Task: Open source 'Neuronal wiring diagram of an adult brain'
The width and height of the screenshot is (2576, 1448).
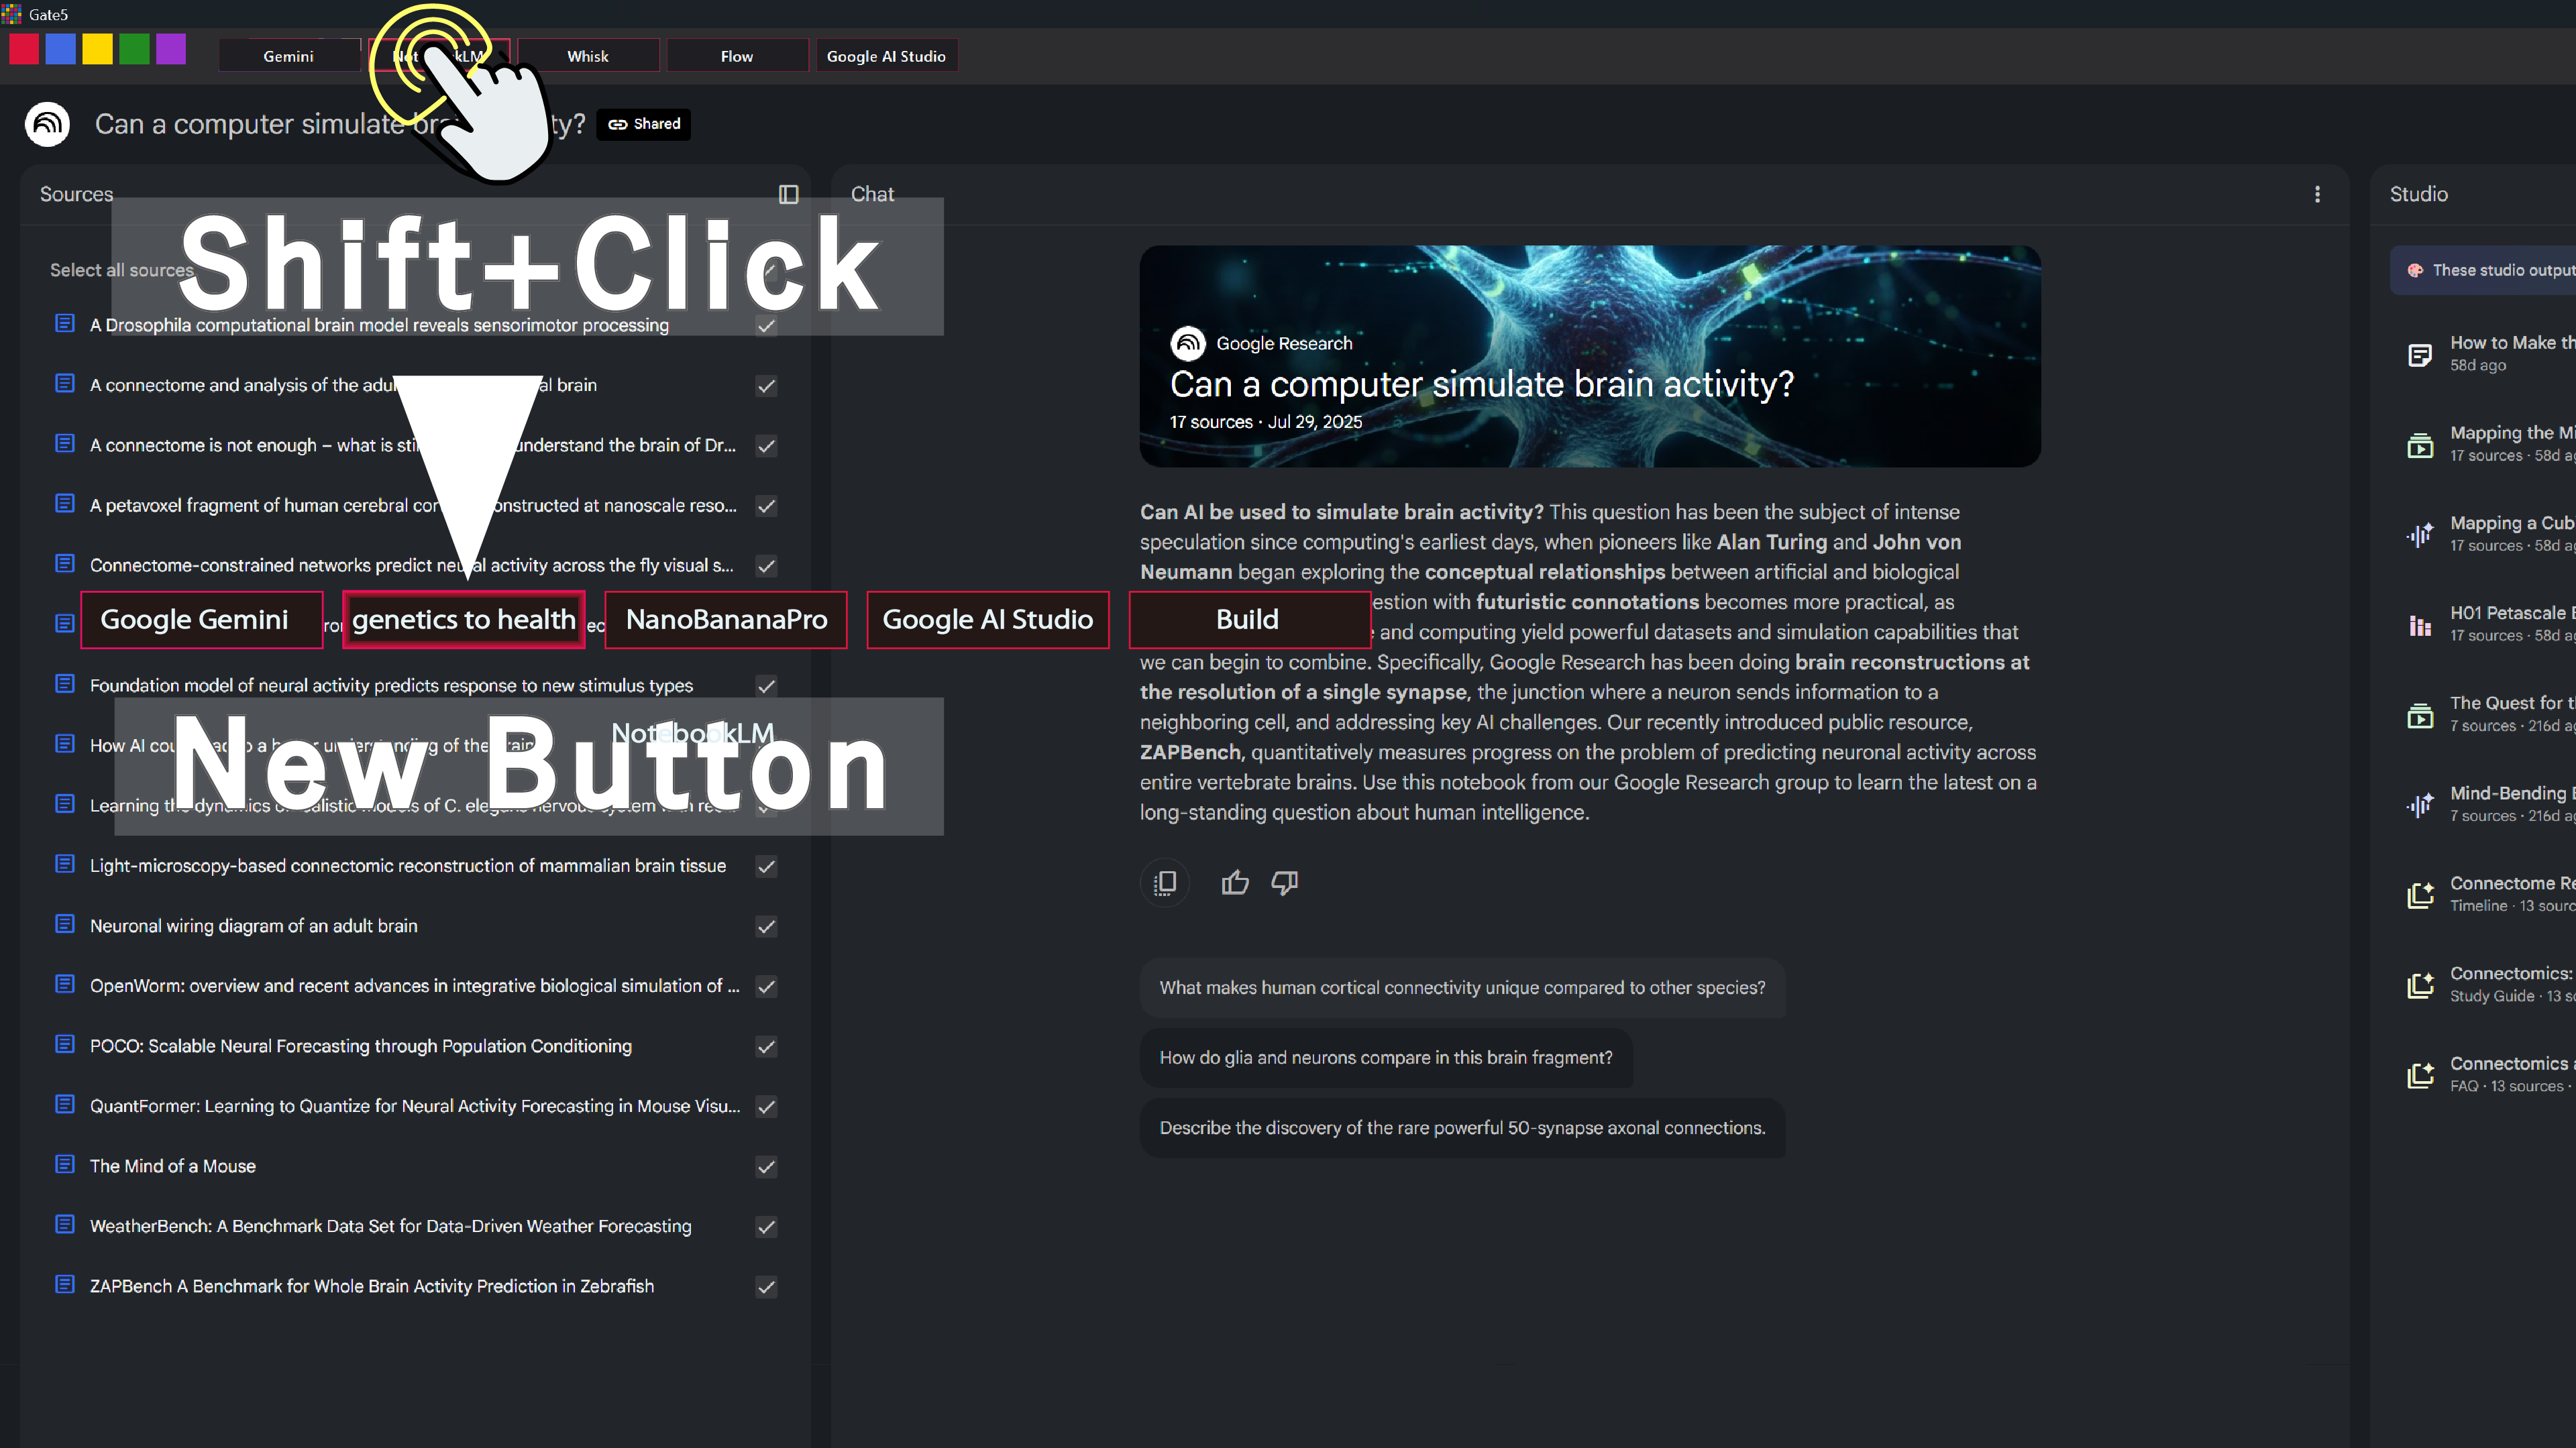Action: (x=254, y=926)
